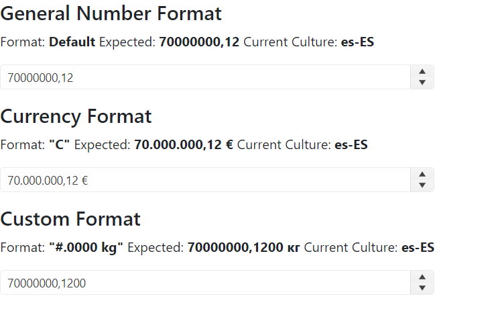Click the Currency Format heading
Screen dimensions: 492x317
pos(76,116)
